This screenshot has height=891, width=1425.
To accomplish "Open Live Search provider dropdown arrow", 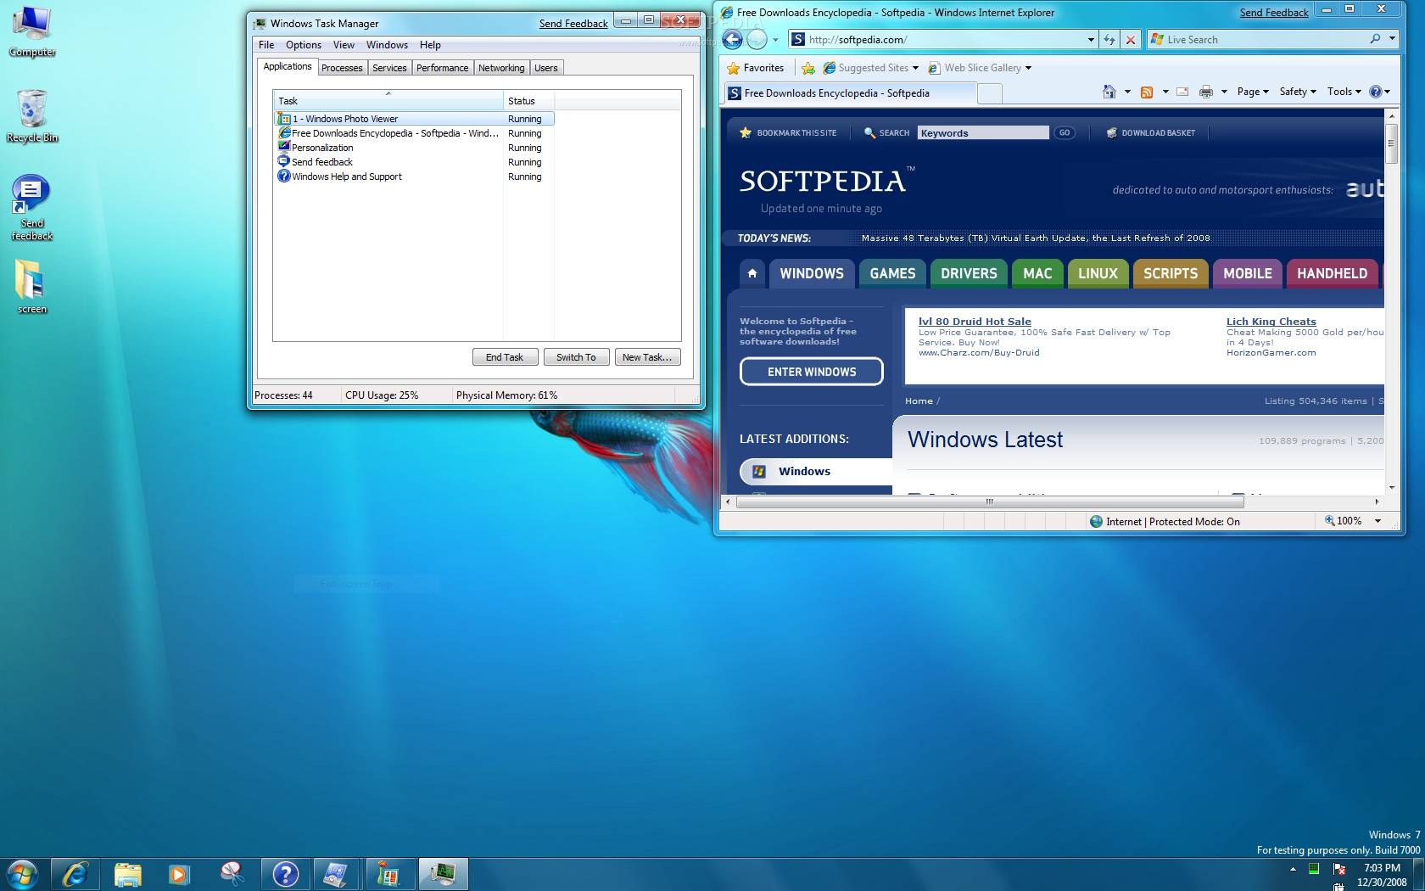I will coord(1392,39).
